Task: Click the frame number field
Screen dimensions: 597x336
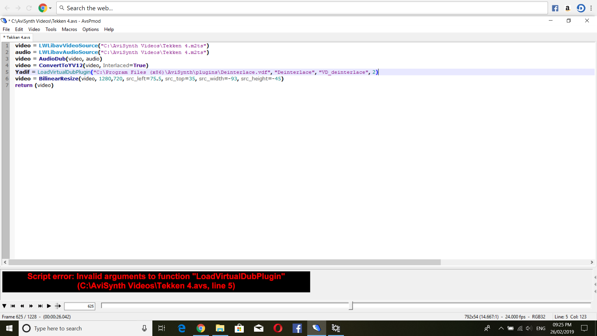Action: [80, 306]
